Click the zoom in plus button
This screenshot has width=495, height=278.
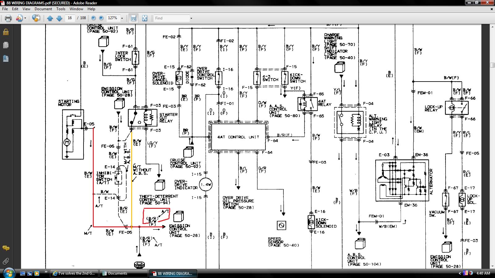(x=101, y=18)
